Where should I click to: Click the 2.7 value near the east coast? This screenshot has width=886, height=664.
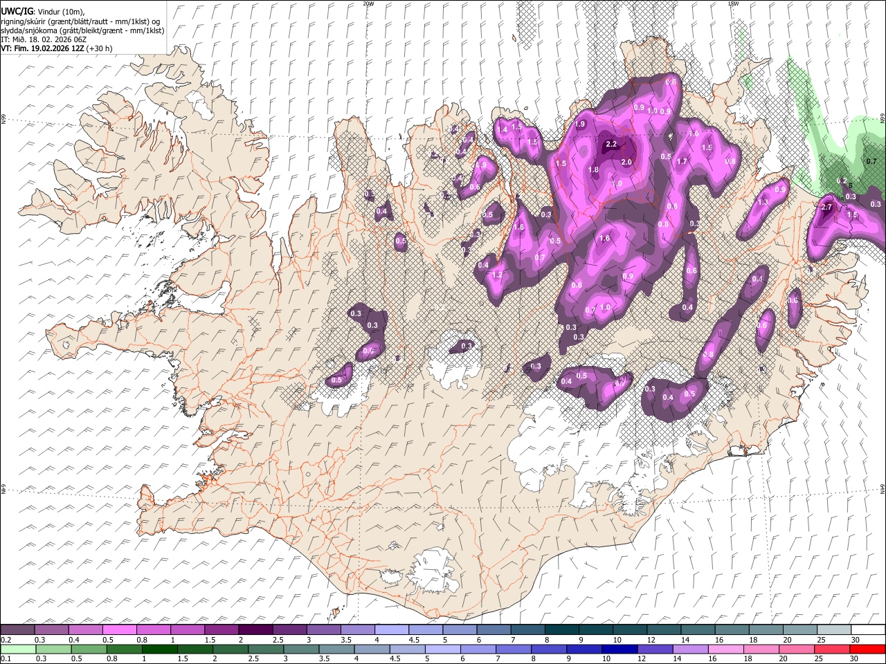click(x=826, y=207)
